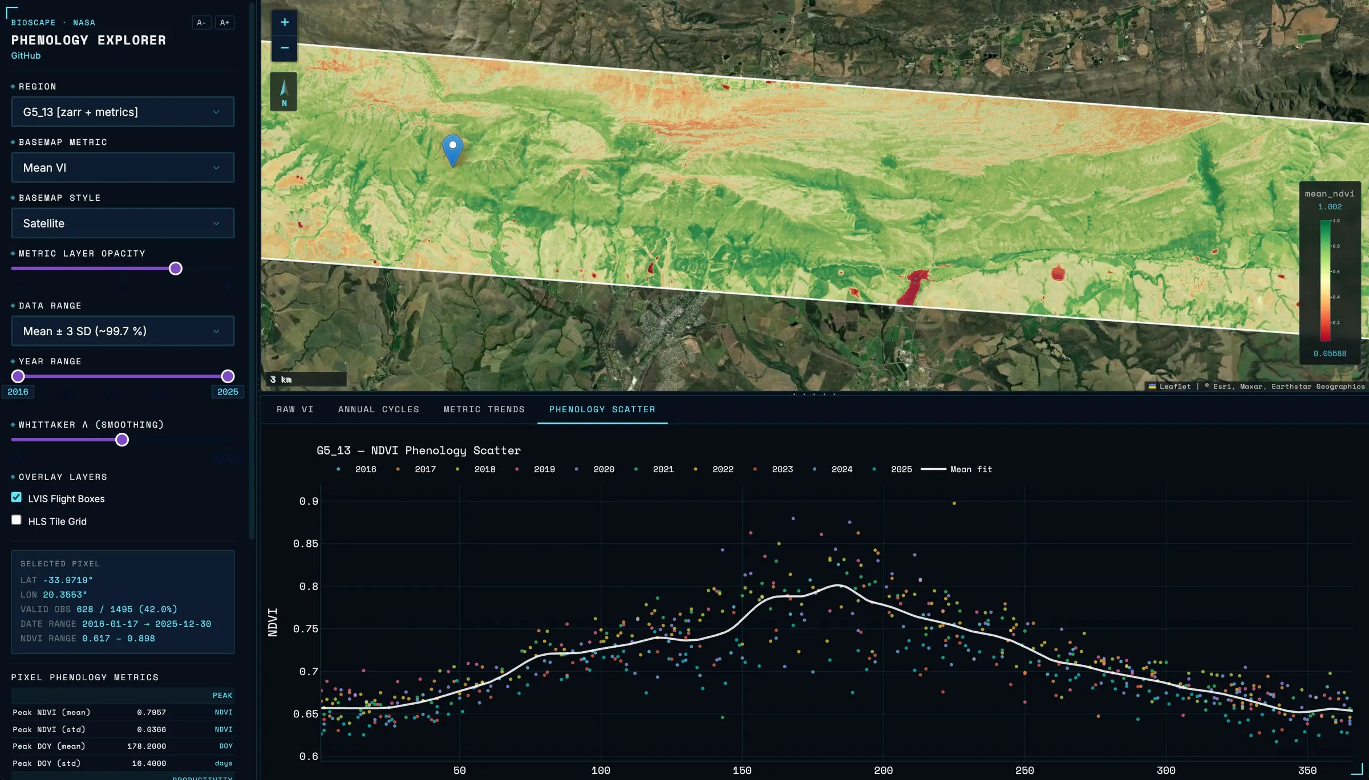The width and height of the screenshot is (1369, 780).
Task: Click the sidebar vertical scrollbar
Action: point(252,270)
